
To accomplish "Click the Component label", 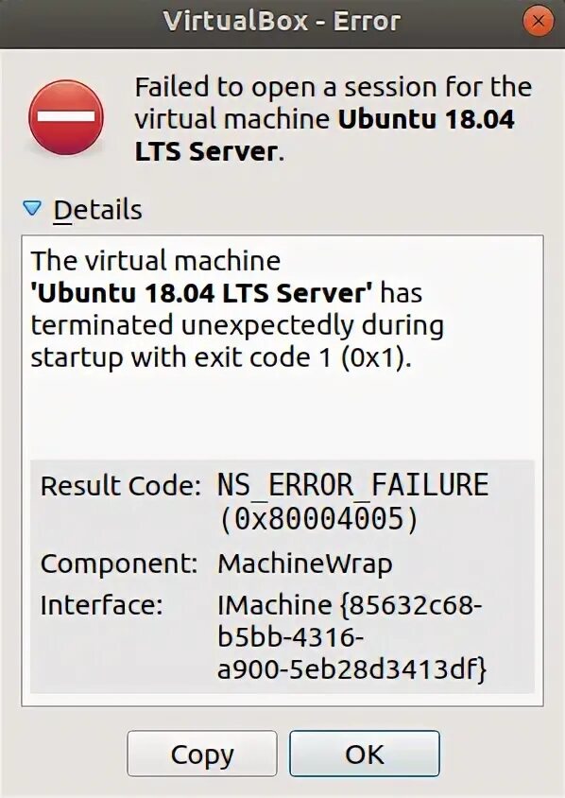I will click(x=119, y=564).
